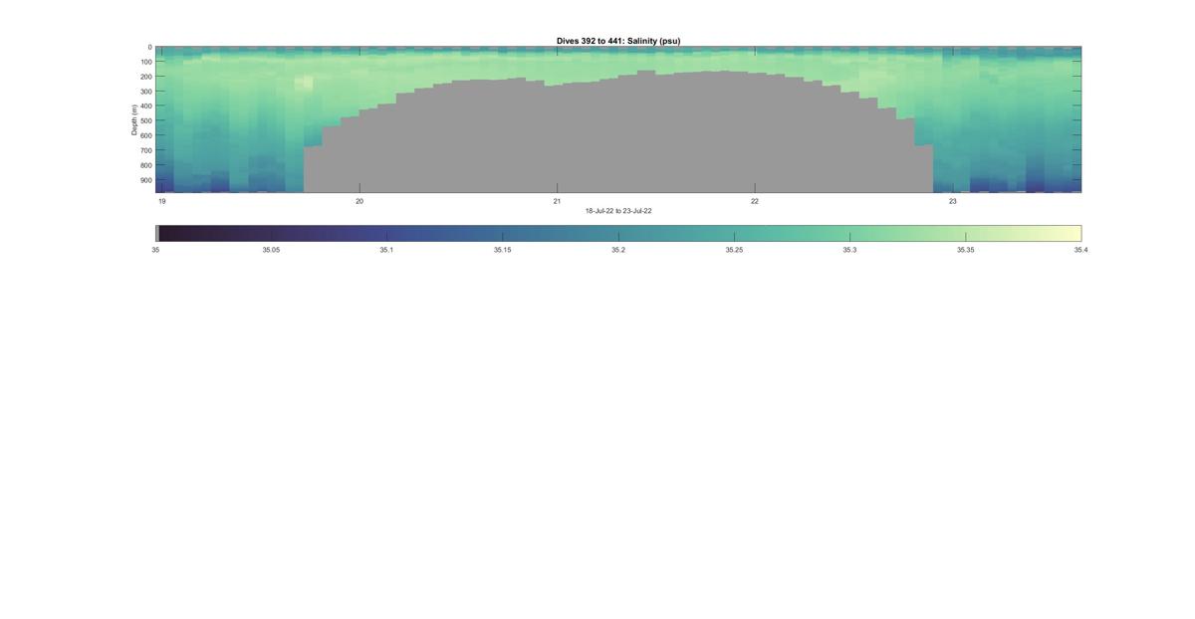
Task: Click depth tick label 100
Action: (x=145, y=62)
